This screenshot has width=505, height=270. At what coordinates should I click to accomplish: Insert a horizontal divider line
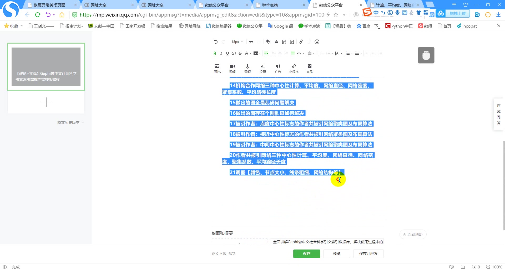click(x=259, y=42)
